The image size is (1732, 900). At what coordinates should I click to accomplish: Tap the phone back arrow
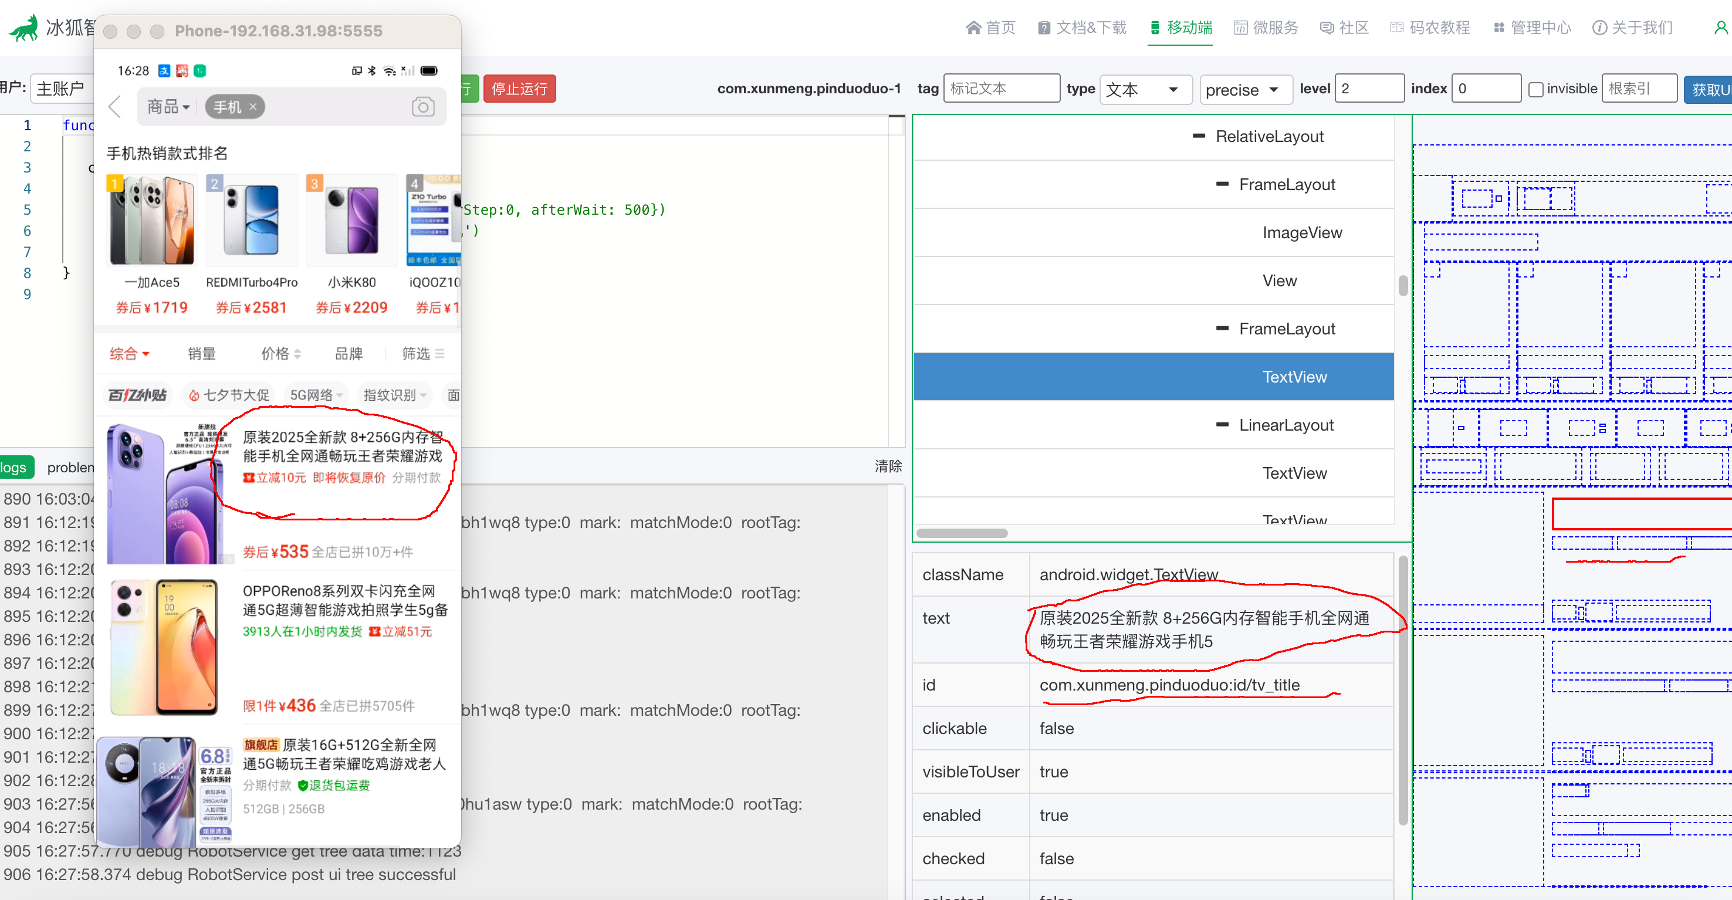115,106
